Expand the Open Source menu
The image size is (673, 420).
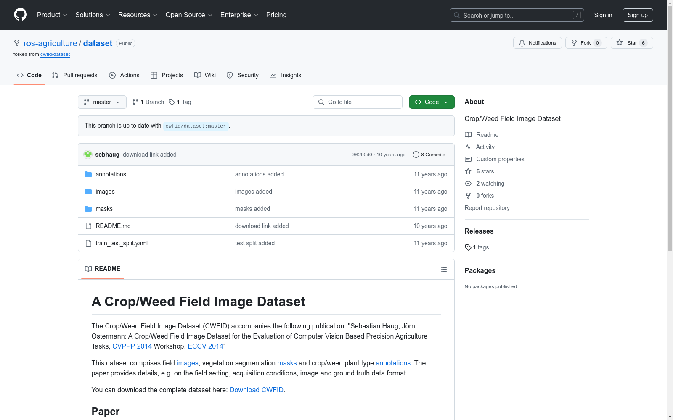189,15
